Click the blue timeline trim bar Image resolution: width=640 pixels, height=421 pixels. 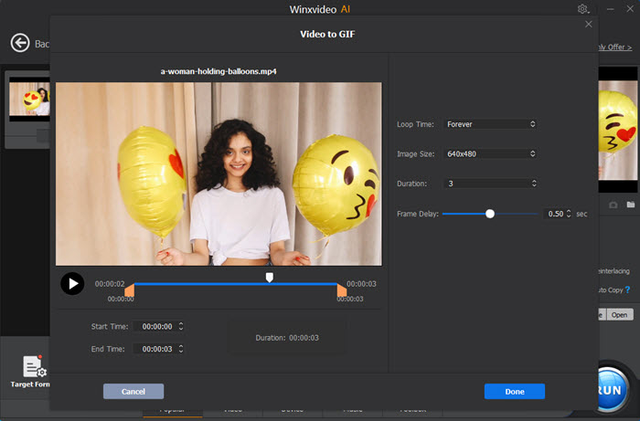(x=236, y=284)
